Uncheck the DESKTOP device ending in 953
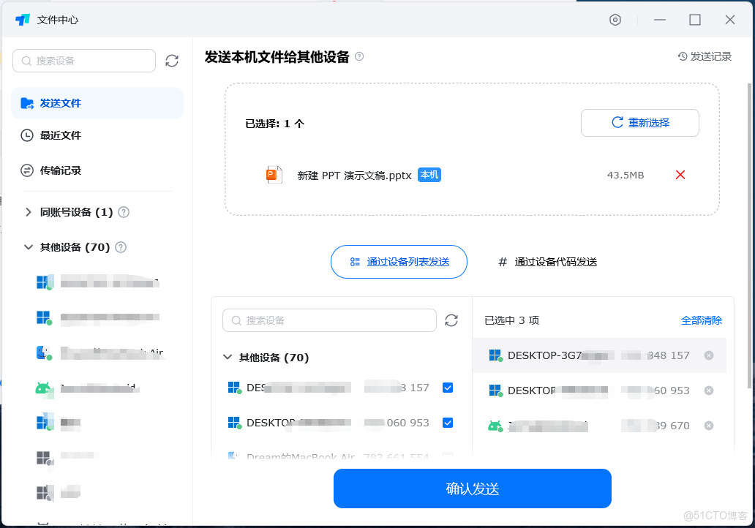This screenshot has height=528, width=755. (447, 423)
